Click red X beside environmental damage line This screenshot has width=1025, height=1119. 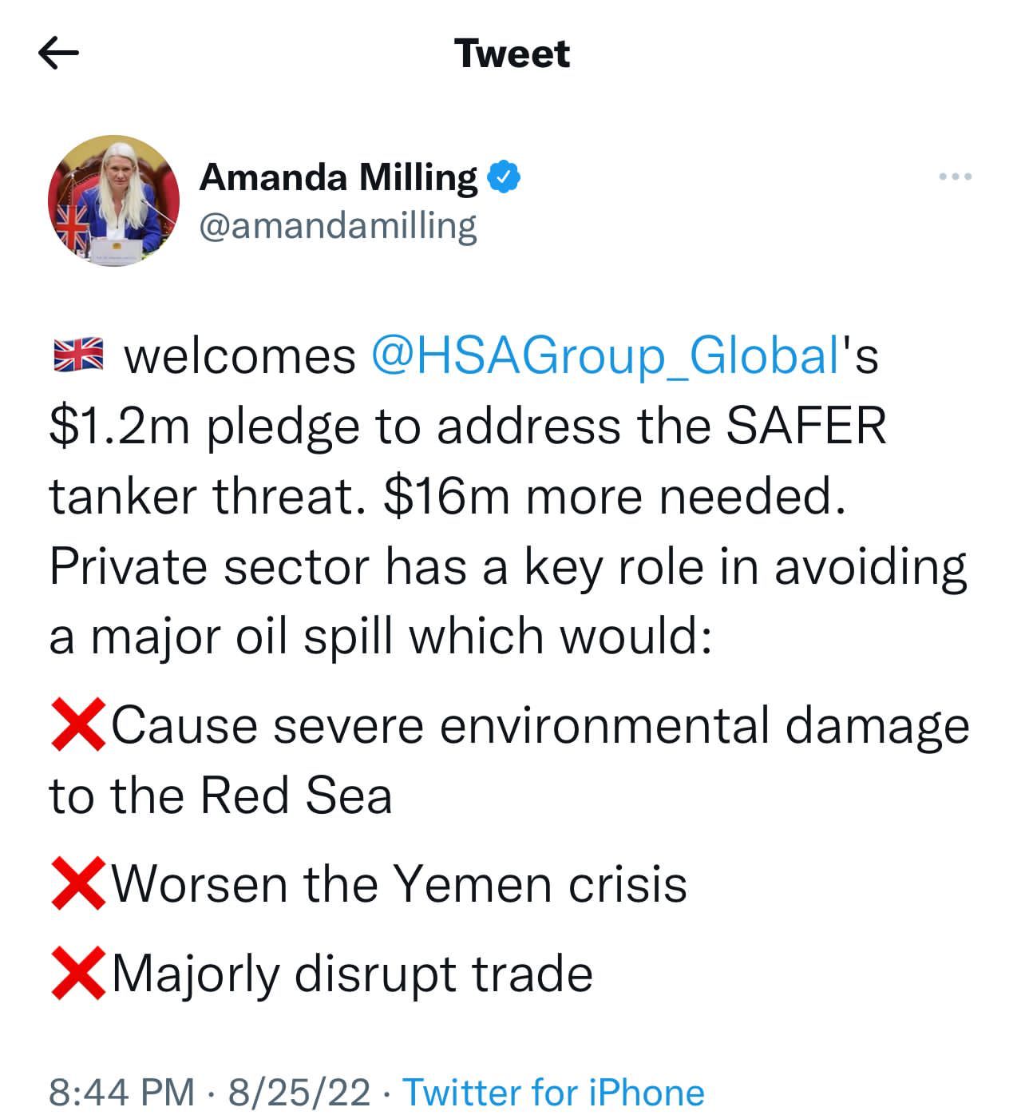click(77, 724)
